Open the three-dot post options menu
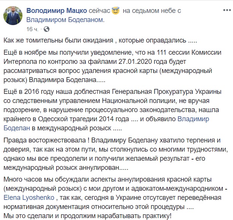Viewport: 233px width, 220px height. 227,10
